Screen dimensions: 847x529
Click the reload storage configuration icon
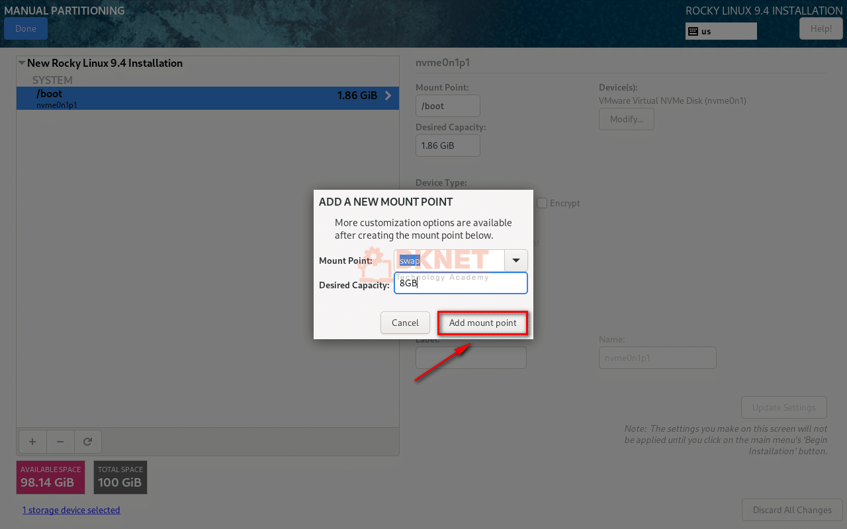(x=87, y=442)
